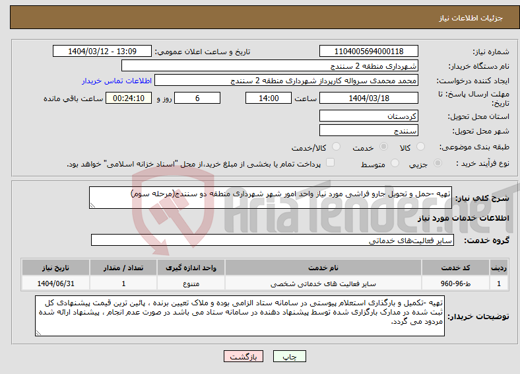
Task: Click service code cell ط-96-960
Action: [x=455, y=283]
